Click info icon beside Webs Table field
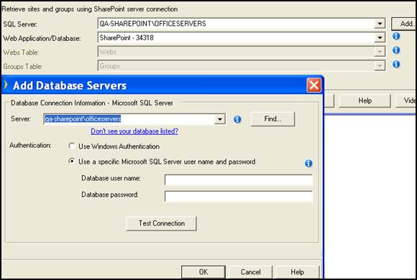417x280 pixels. [x=396, y=50]
